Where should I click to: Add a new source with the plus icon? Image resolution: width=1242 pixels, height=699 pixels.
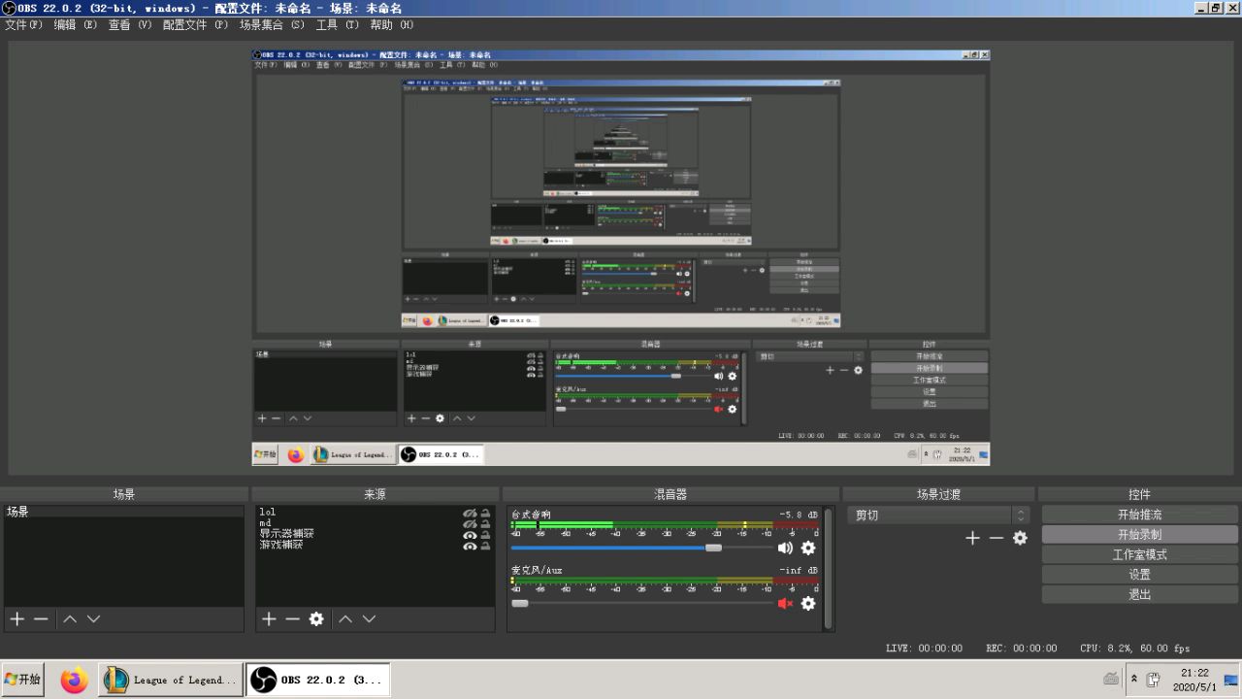tap(269, 618)
